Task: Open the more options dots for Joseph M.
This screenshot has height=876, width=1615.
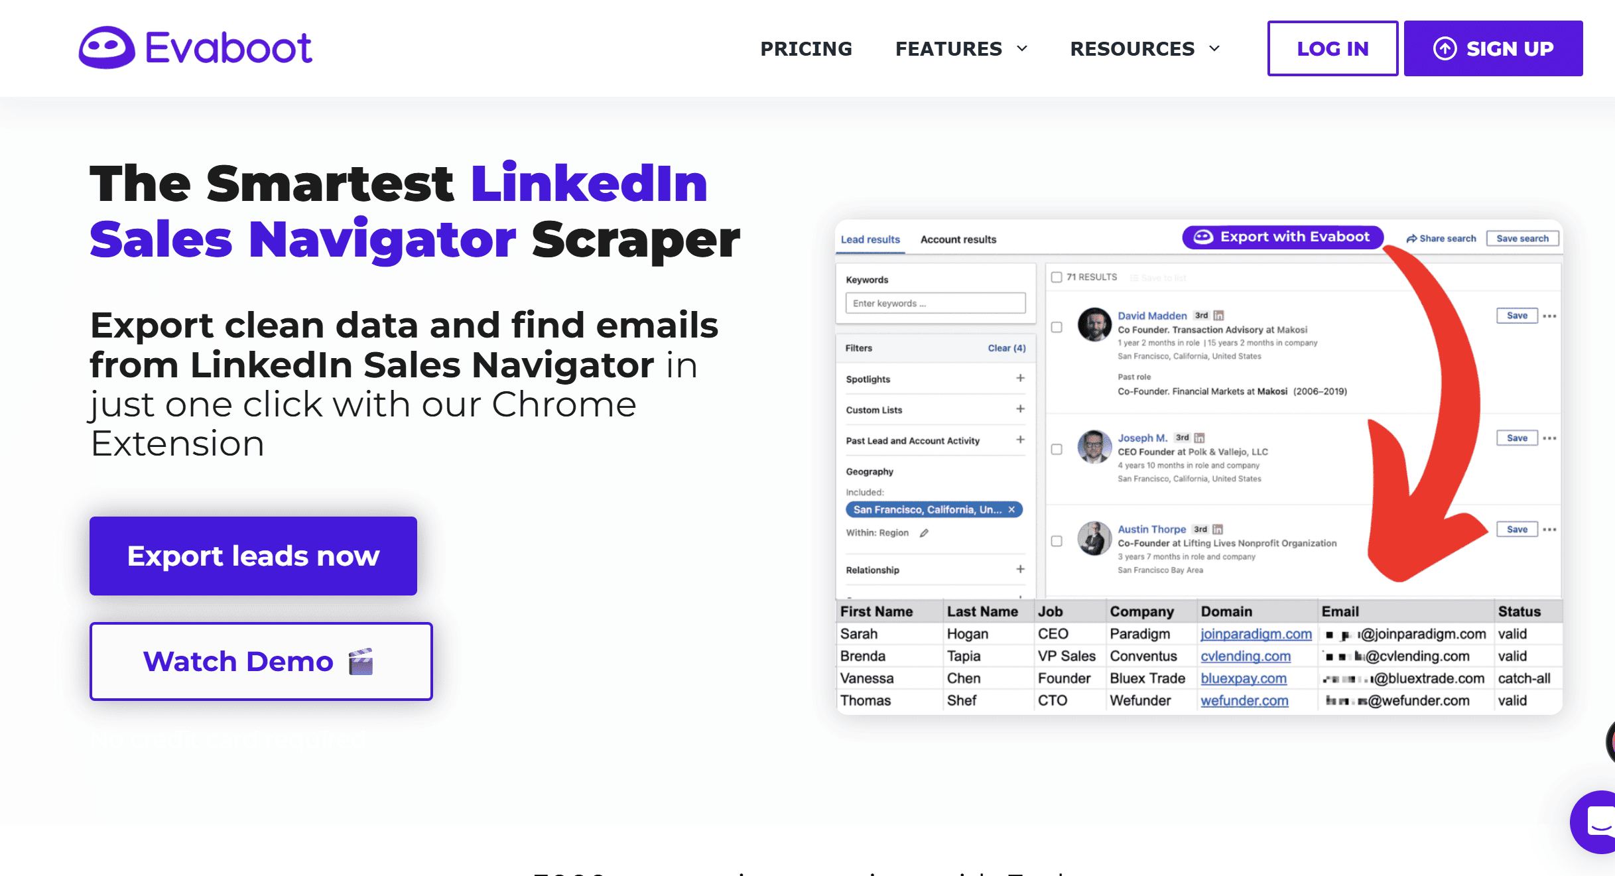Action: pyautogui.click(x=1549, y=438)
